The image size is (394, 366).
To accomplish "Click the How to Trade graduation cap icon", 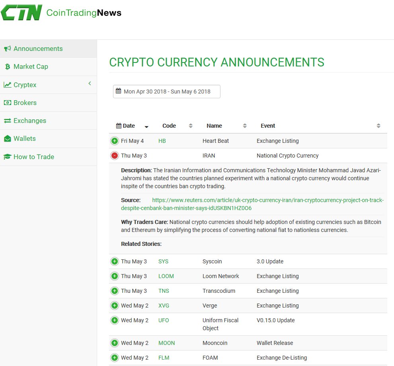I will [x=7, y=157].
